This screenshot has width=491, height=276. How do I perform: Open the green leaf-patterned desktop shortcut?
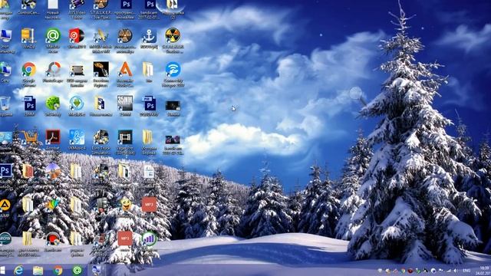(x=53, y=103)
